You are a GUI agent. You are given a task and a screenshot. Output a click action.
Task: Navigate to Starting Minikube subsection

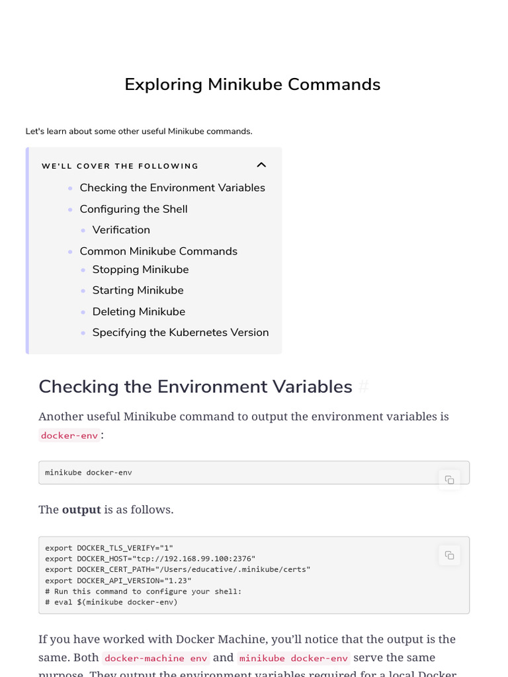coord(138,290)
